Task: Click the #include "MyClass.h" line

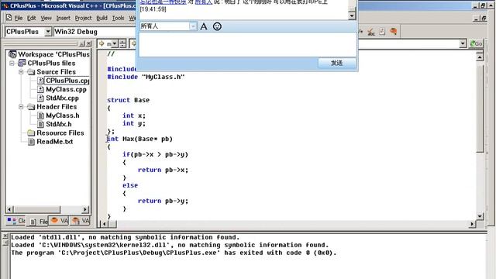Action: click(x=146, y=77)
